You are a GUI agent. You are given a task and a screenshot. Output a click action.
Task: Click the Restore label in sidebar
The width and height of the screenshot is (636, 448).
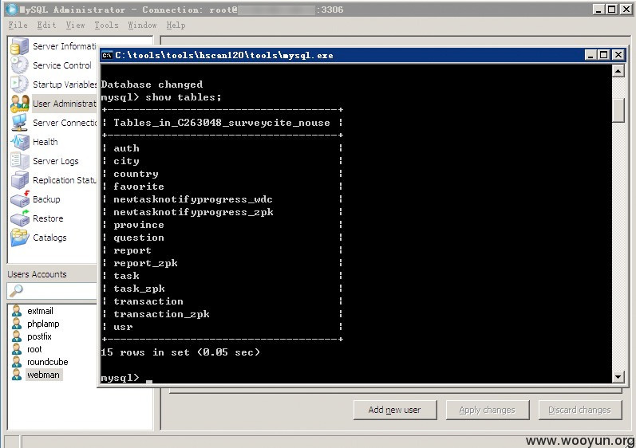[48, 218]
